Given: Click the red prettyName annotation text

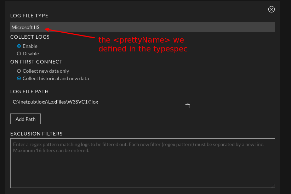Looking at the screenshot, I should [x=142, y=44].
